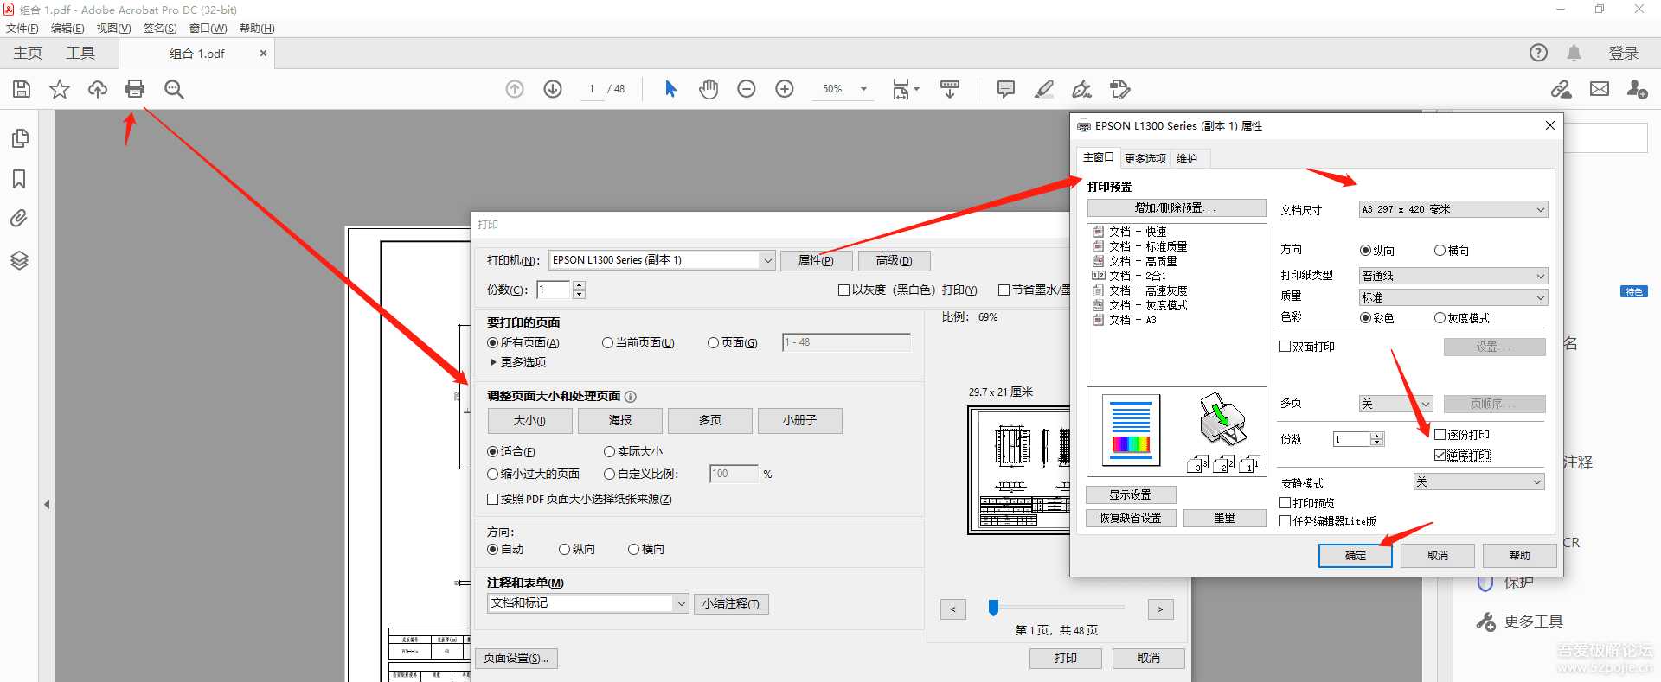Switch to the 更多选项 tab
This screenshot has height=682, width=1661.
1145,158
